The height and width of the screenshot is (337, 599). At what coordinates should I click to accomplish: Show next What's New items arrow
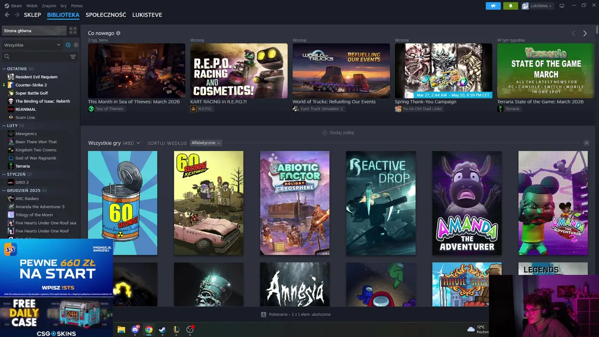tap(585, 33)
